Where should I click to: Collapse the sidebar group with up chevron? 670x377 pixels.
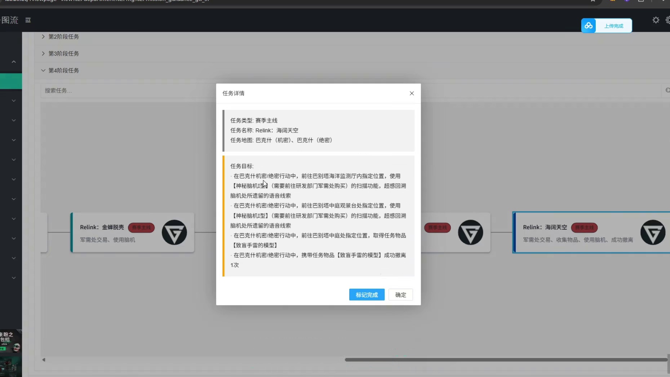14,62
